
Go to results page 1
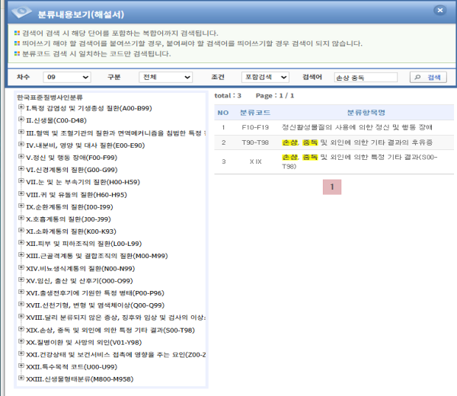coord(332,187)
